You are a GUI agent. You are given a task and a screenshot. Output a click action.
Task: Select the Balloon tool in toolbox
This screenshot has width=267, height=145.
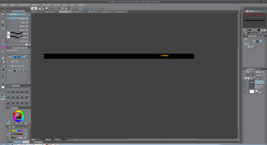3,87
